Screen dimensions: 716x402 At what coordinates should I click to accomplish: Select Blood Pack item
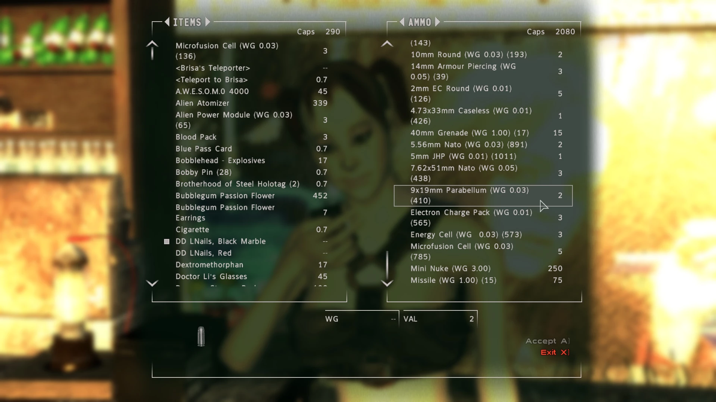pos(252,137)
